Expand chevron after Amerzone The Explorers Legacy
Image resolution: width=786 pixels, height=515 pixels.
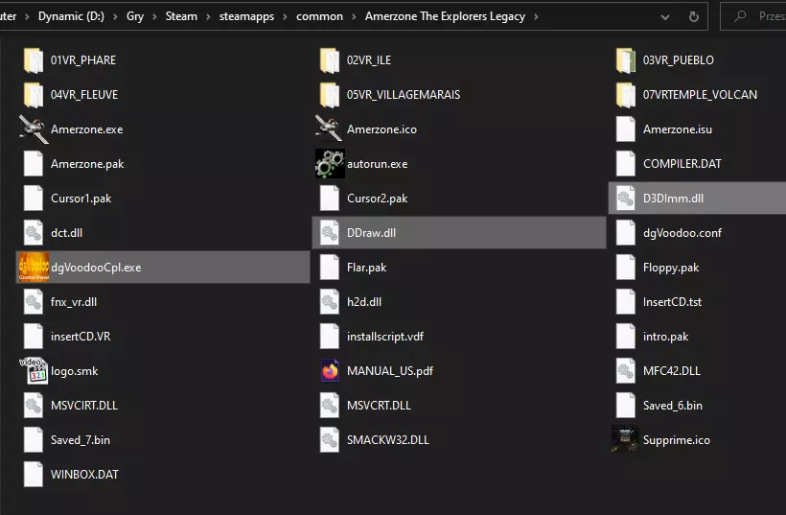point(536,16)
